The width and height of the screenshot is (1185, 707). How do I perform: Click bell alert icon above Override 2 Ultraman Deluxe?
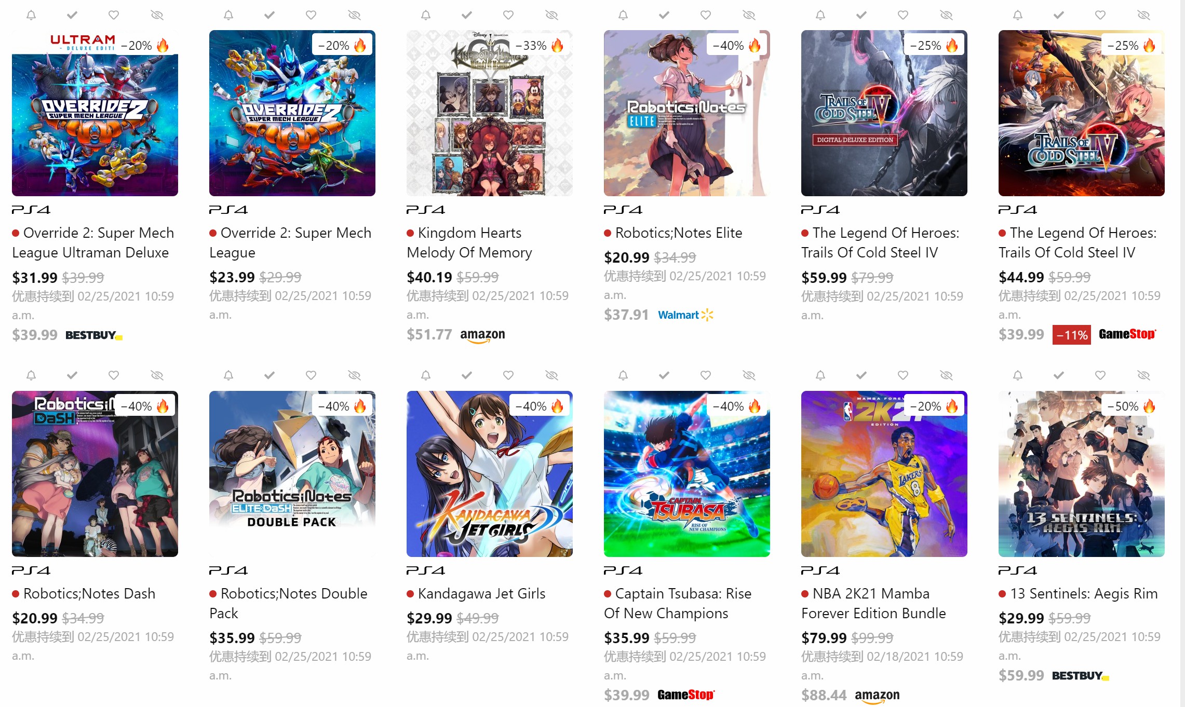[x=31, y=16]
